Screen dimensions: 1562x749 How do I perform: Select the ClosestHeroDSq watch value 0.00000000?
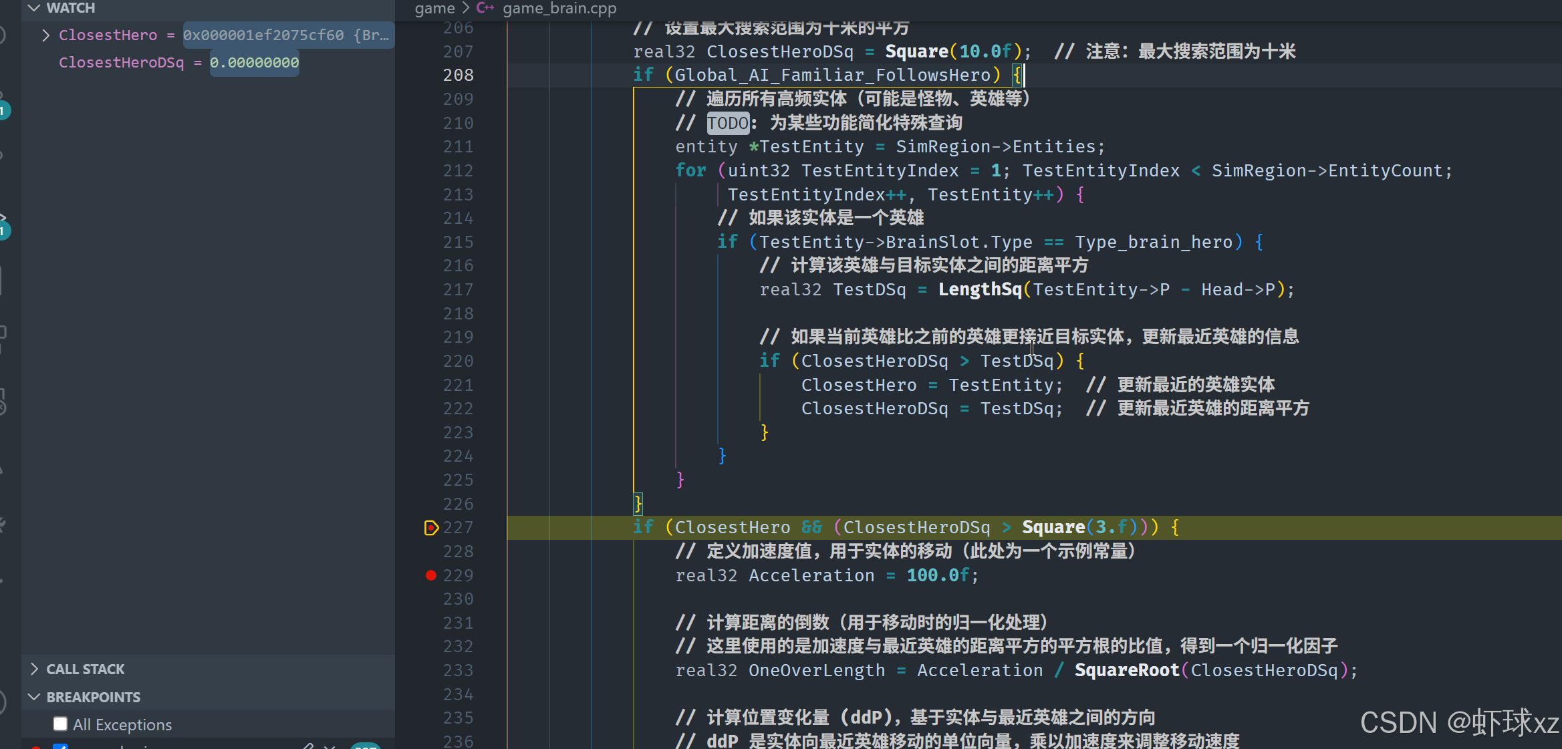click(x=254, y=63)
